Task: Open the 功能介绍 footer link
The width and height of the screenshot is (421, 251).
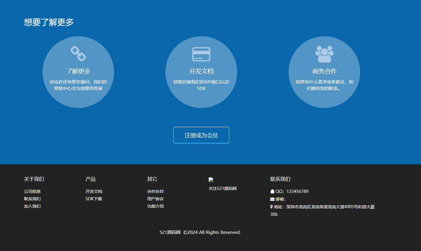Action: [x=155, y=206]
